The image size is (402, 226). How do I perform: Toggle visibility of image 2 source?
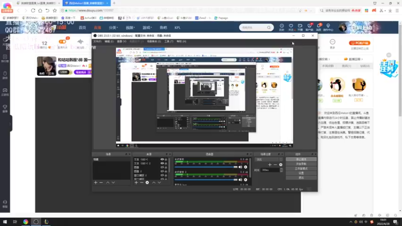coord(162,171)
